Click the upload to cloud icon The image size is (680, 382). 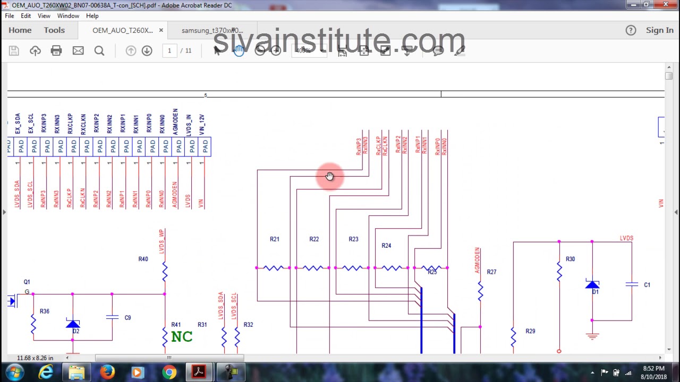tap(35, 50)
